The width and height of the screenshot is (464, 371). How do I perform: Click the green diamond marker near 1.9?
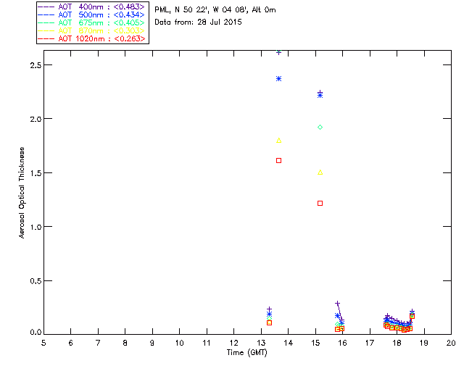320,128
